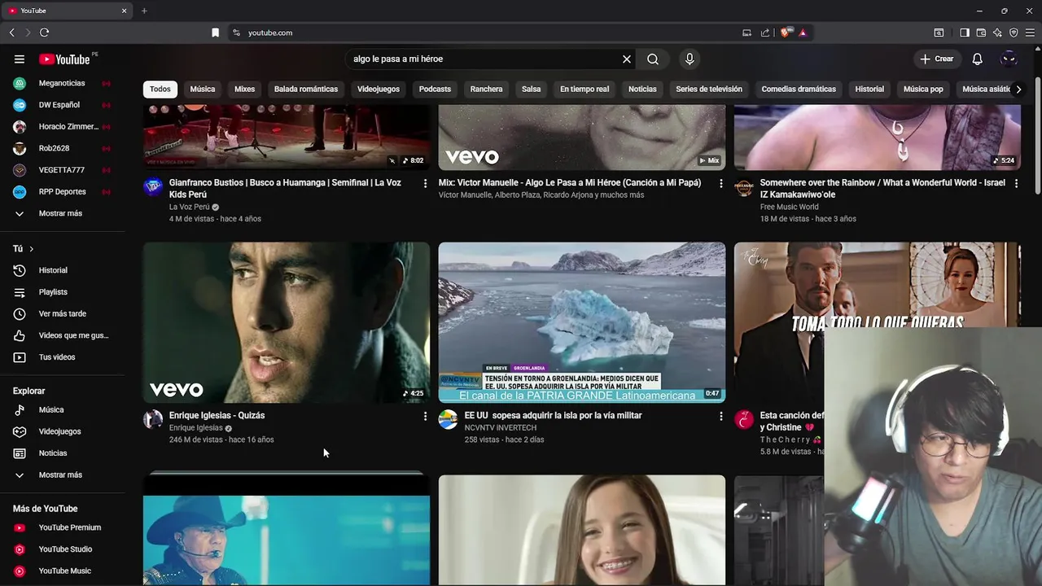
Task: Select the Salsa filter chip
Action: point(532,89)
